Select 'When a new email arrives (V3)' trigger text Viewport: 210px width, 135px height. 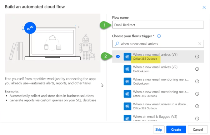[x=155, y=54]
